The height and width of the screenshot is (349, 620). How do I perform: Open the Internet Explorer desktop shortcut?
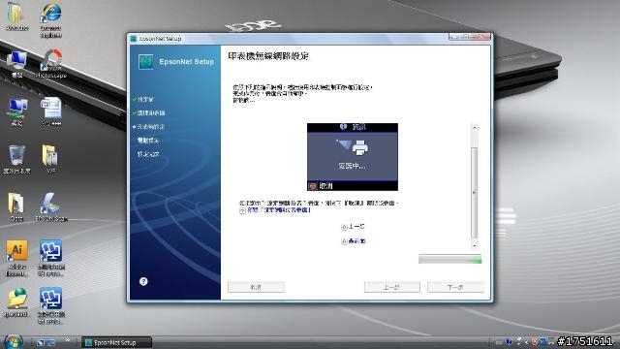51,19
